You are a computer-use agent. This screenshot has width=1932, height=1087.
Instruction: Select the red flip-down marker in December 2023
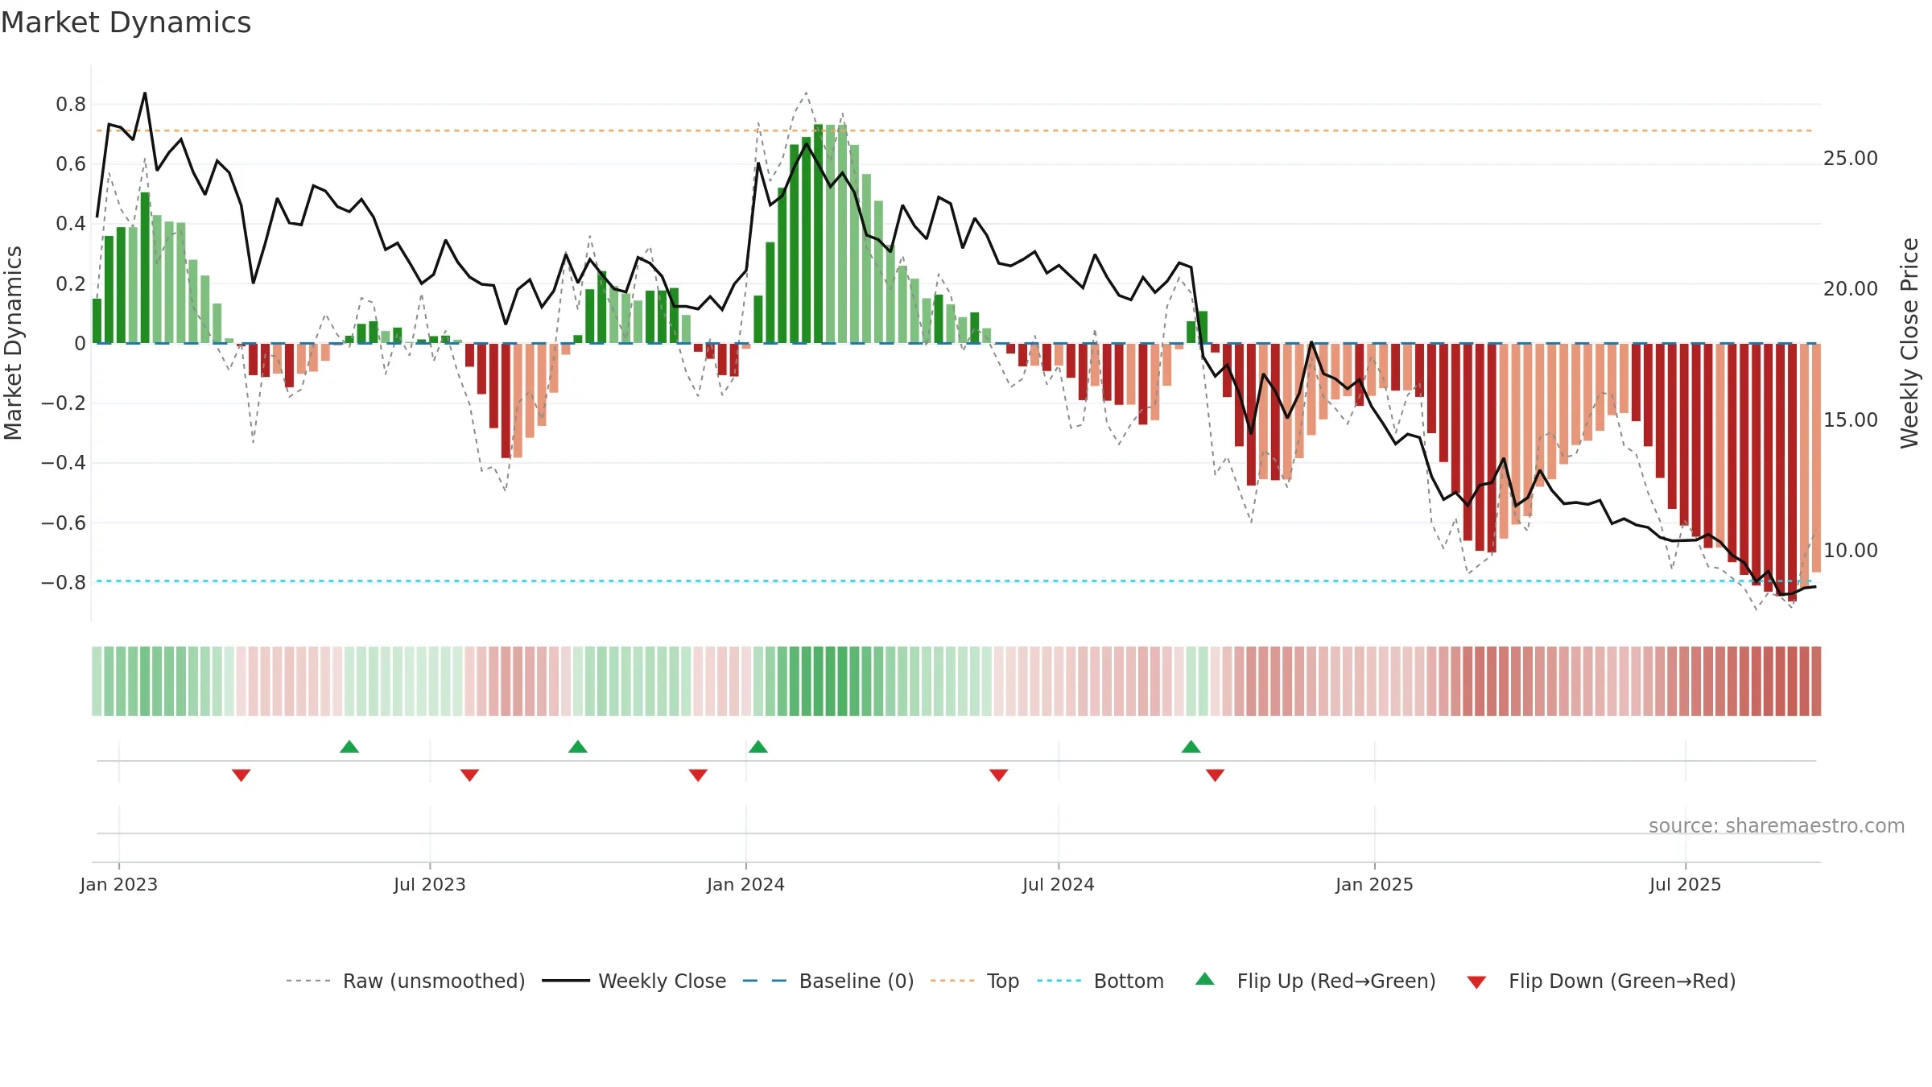(x=699, y=775)
